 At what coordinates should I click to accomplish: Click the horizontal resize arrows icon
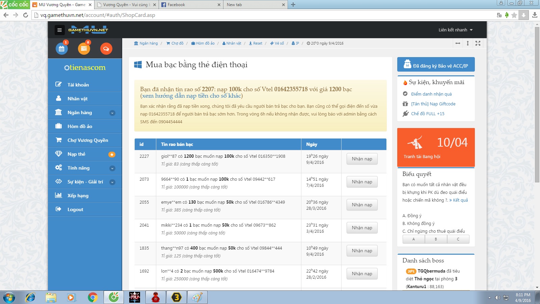point(458,43)
